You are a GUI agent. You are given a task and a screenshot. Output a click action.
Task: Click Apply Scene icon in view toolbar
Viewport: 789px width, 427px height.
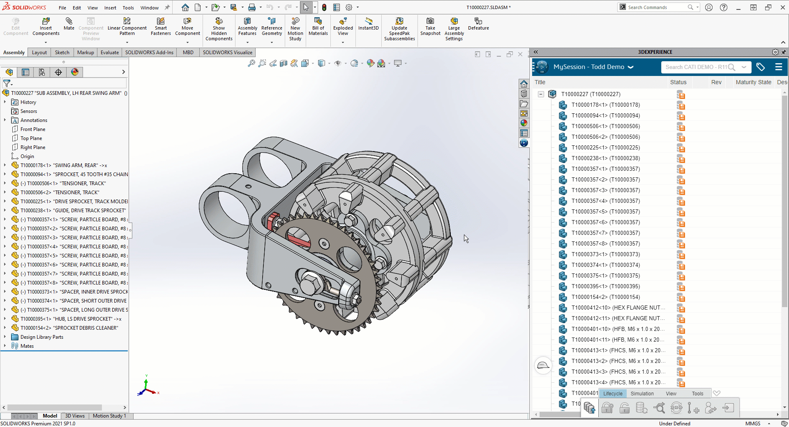pyautogui.click(x=381, y=63)
